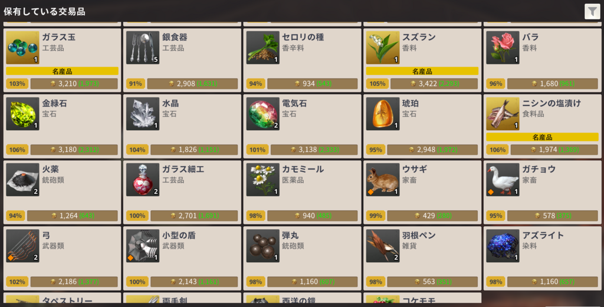Tap the 弓 bow weapon icon

23,246
